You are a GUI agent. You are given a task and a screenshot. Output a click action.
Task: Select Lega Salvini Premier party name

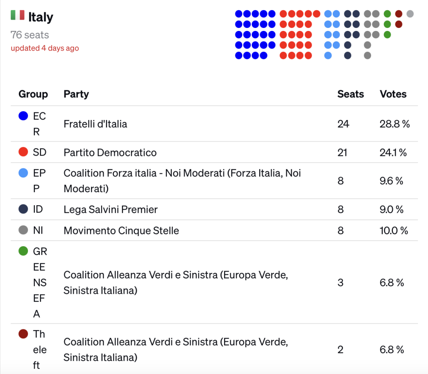110,210
